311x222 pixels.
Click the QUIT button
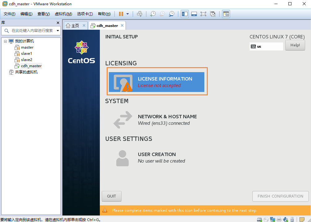click(111, 196)
